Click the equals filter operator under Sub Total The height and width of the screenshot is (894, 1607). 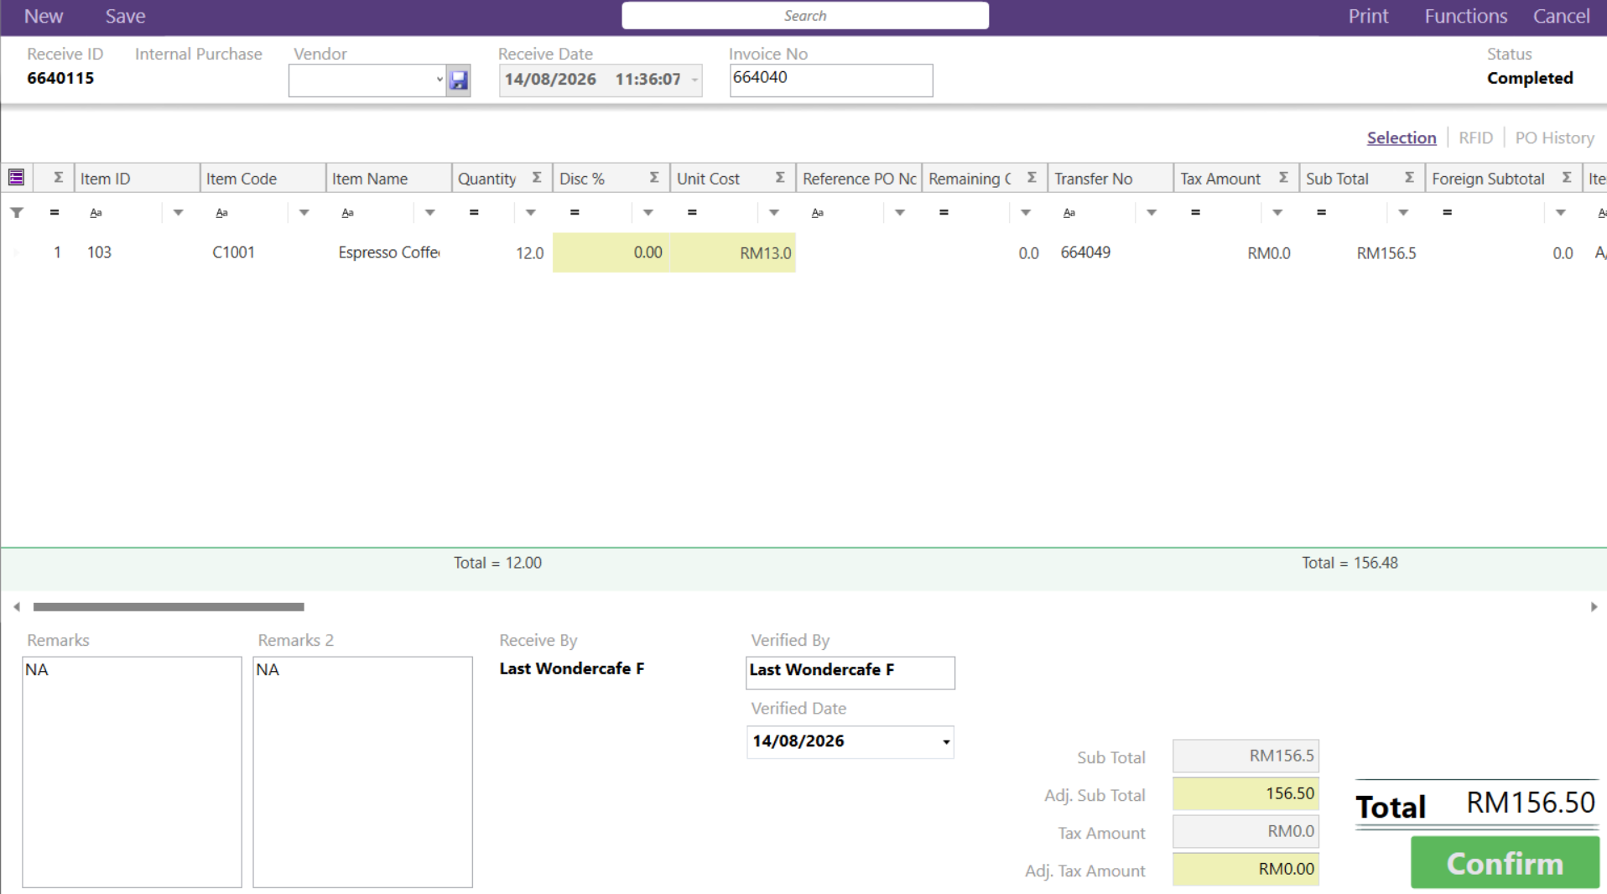pos(1321,213)
